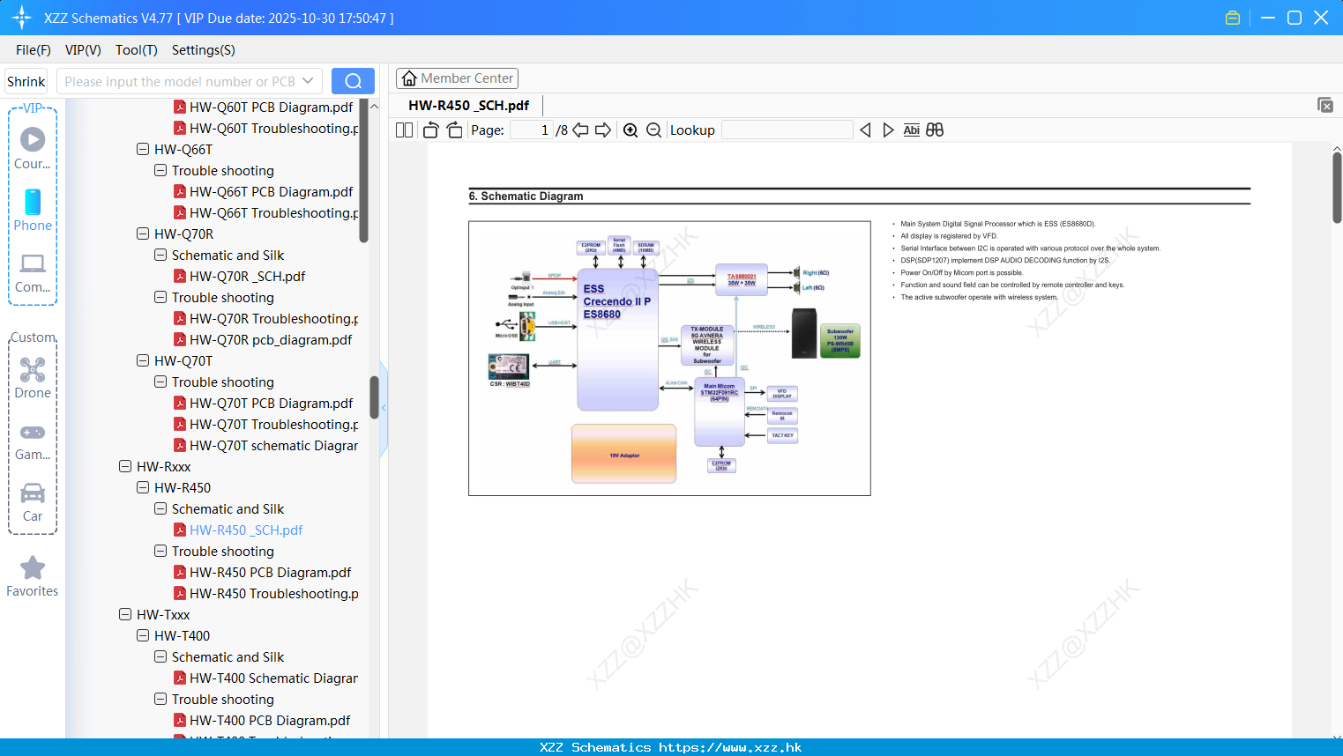Click the blue search magnifier button

coord(353,81)
